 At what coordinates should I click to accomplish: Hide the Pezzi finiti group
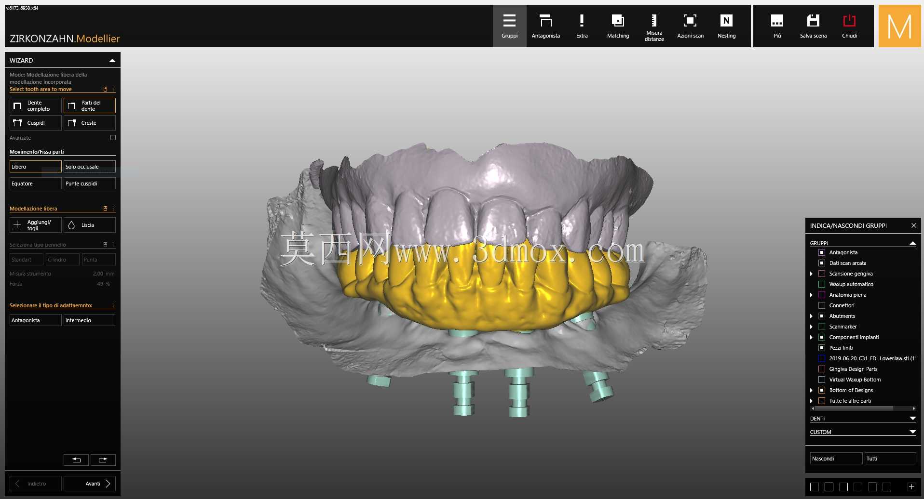[x=822, y=348]
